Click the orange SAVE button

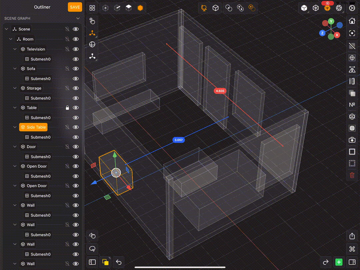[75, 7]
